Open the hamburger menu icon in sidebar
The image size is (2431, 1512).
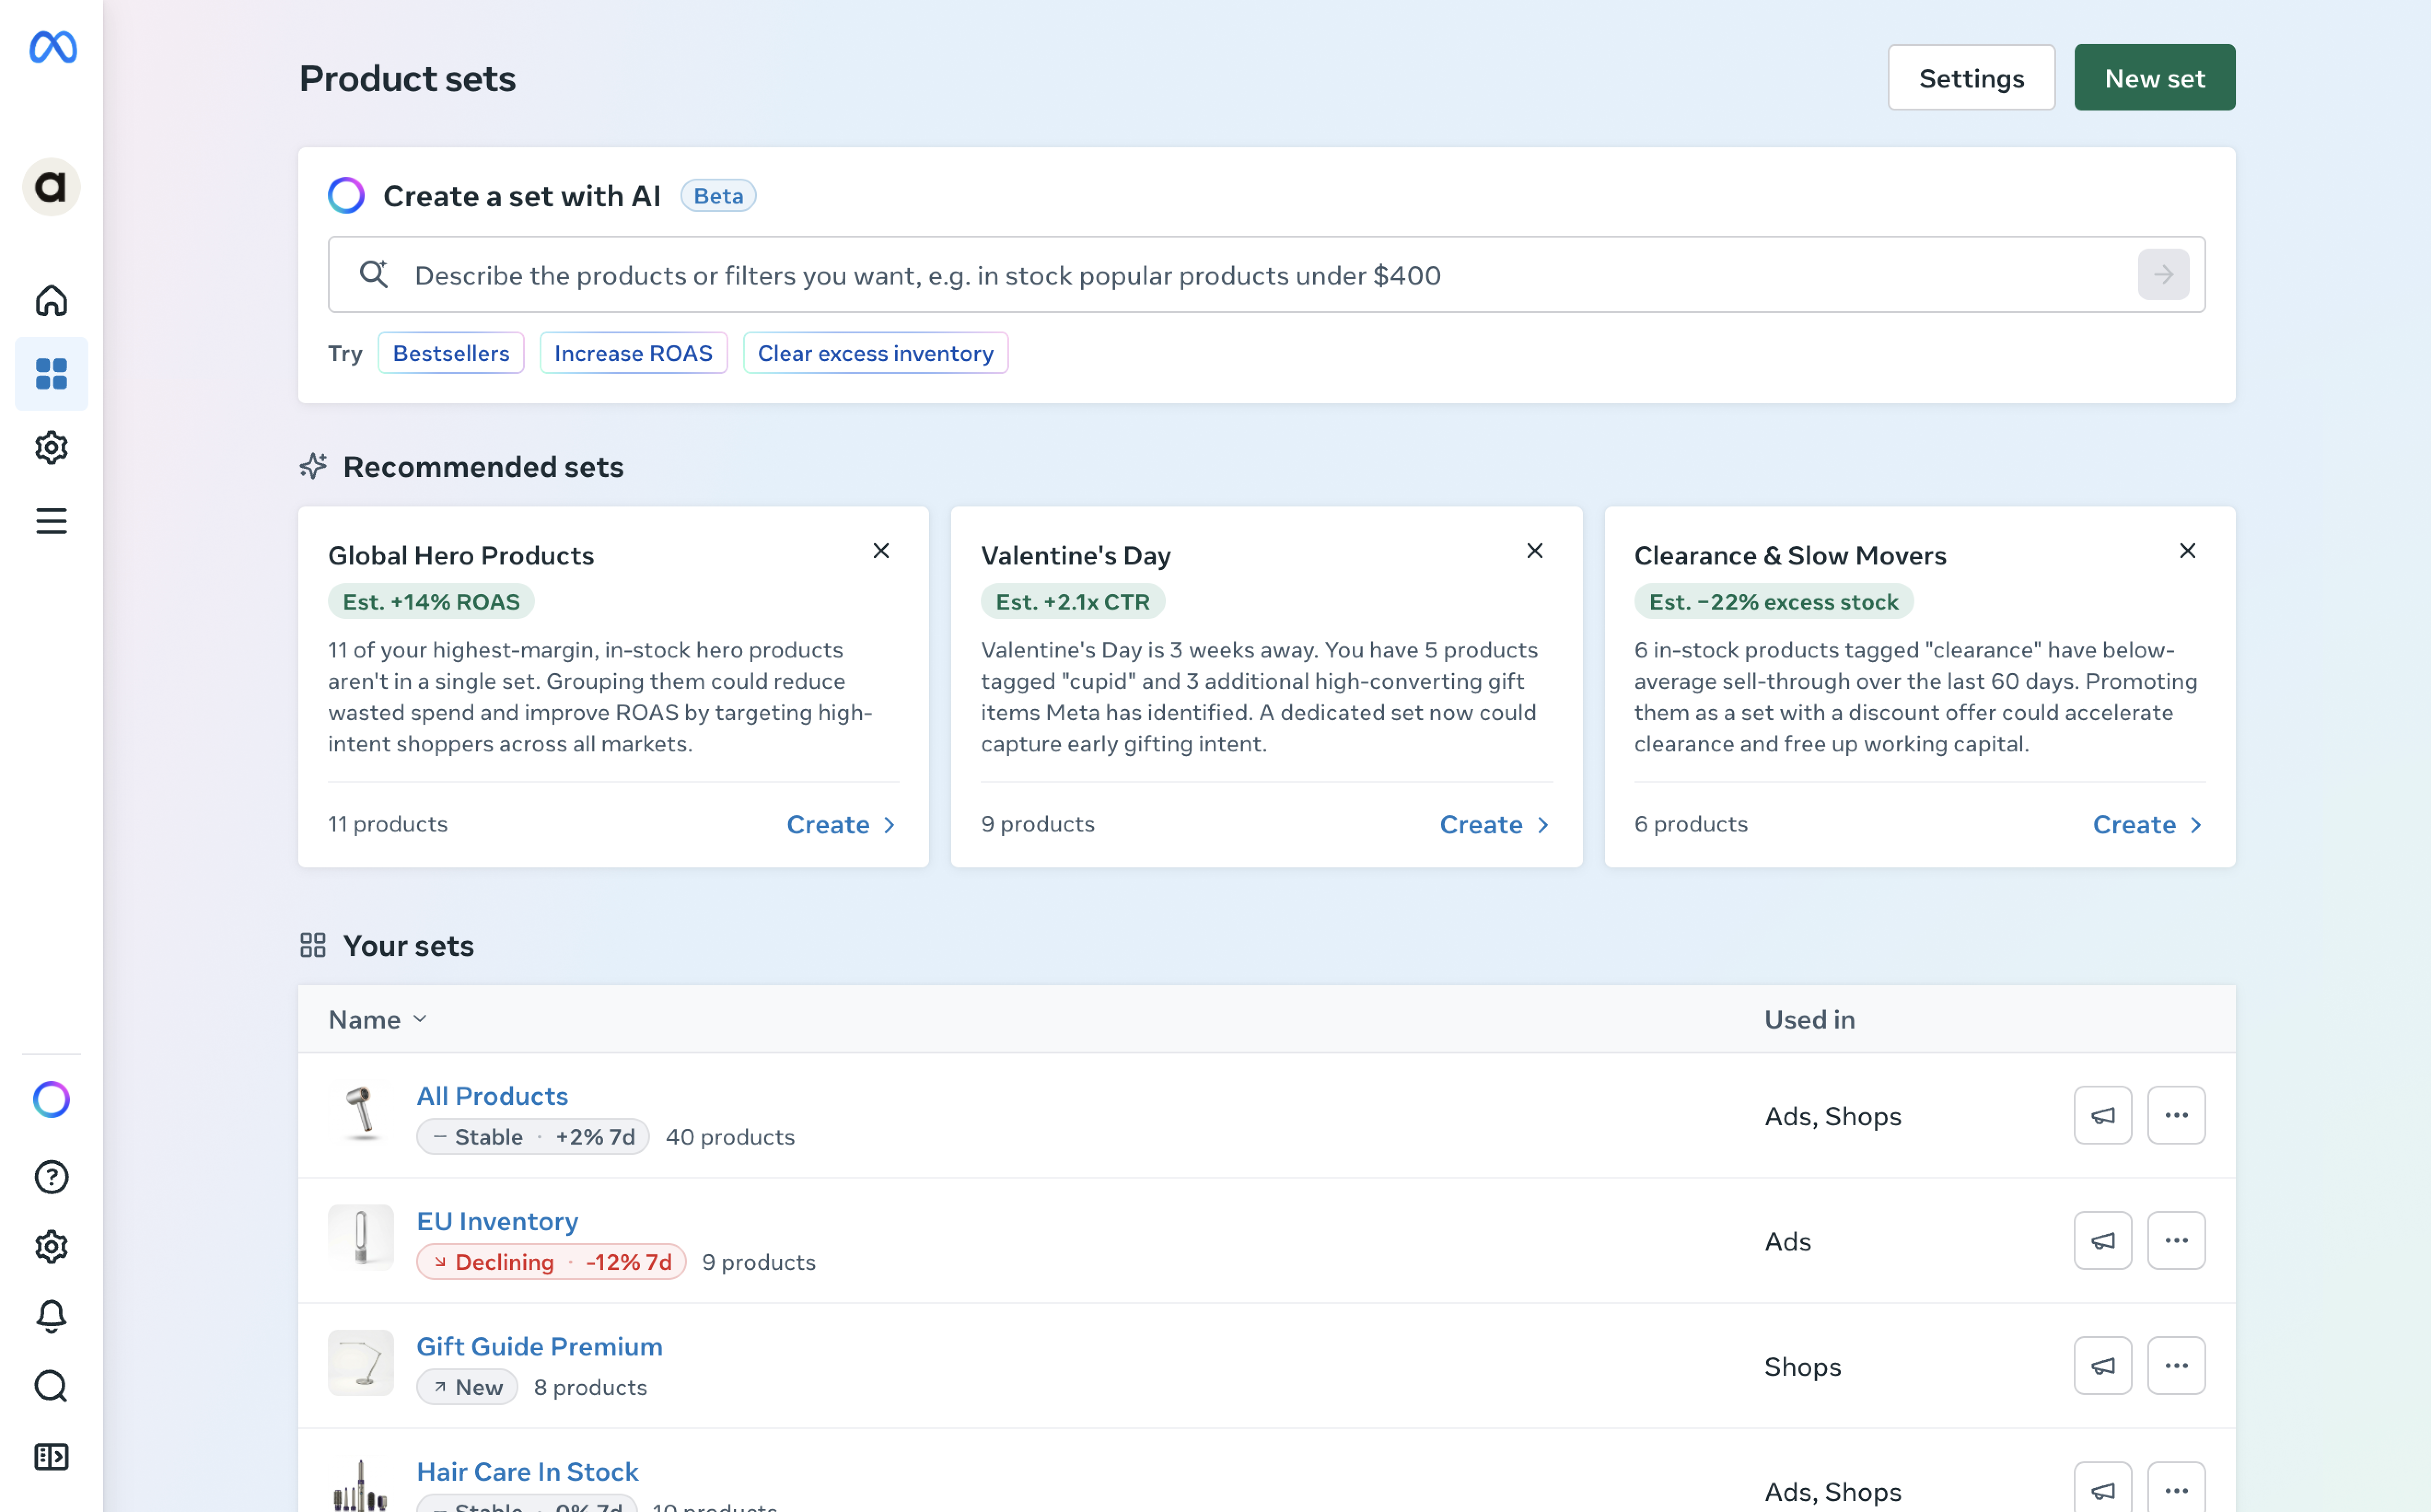pyautogui.click(x=51, y=521)
